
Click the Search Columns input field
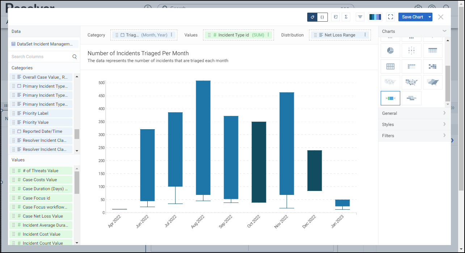(41, 57)
